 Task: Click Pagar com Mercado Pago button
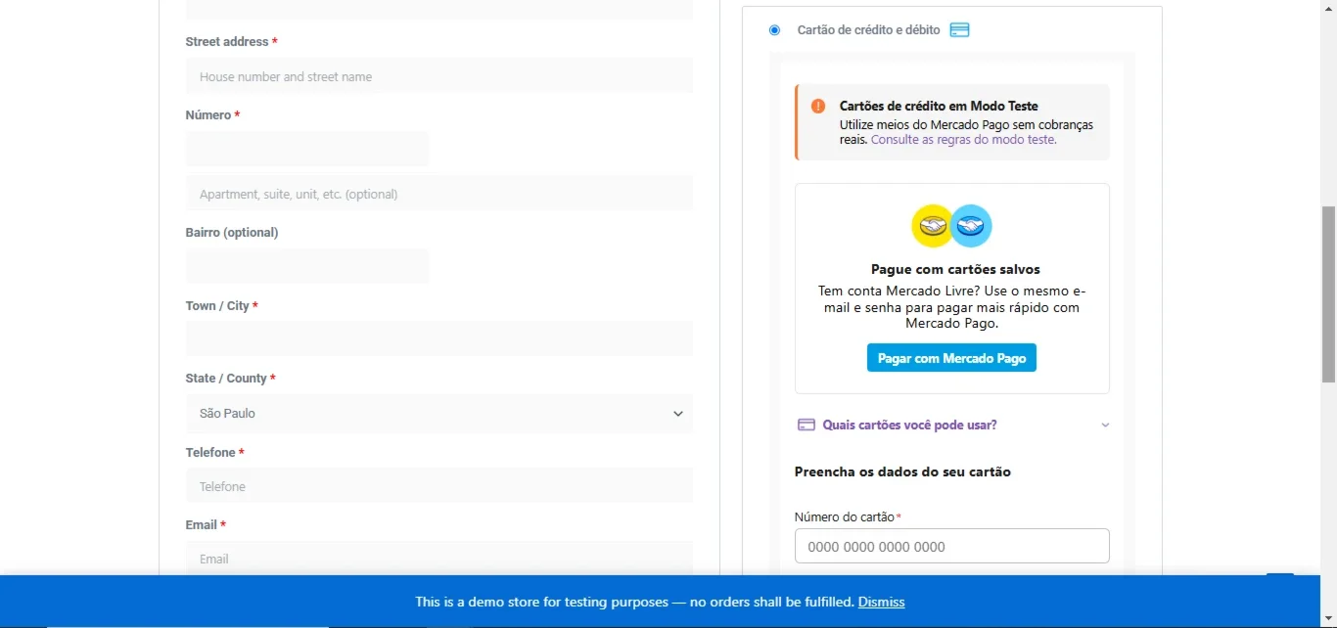[x=951, y=358]
